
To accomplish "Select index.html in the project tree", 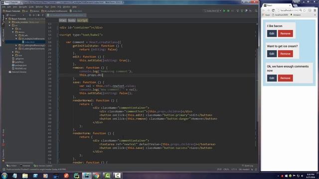I will pos(28,42).
